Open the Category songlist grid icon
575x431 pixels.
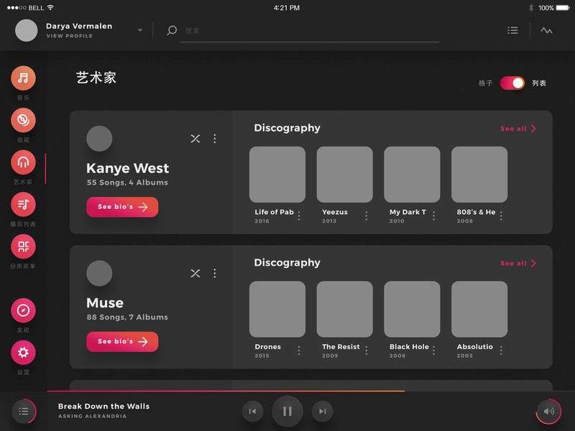(23, 246)
